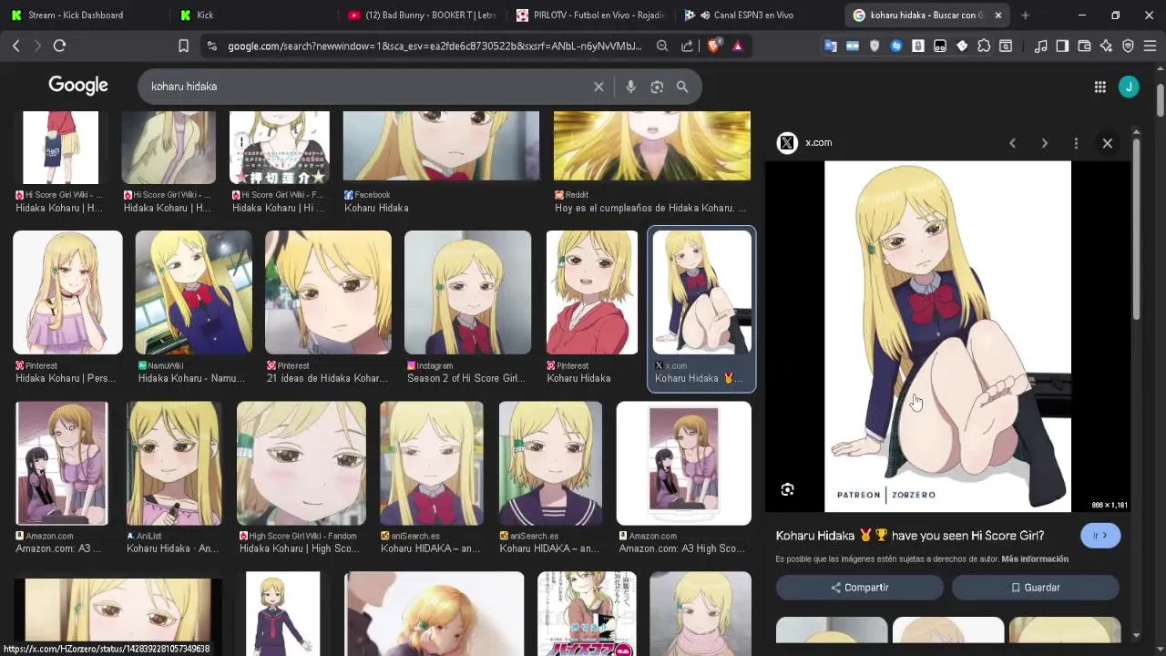Open Brave Wallet icon

pyautogui.click(x=1084, y=46)
